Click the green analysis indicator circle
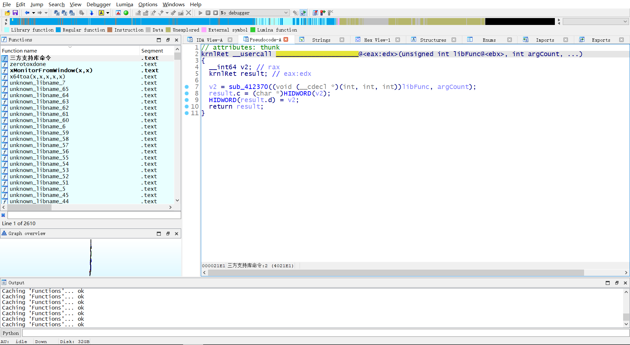The width and height of the screenshot is (630, 345). tap(126, 13)
